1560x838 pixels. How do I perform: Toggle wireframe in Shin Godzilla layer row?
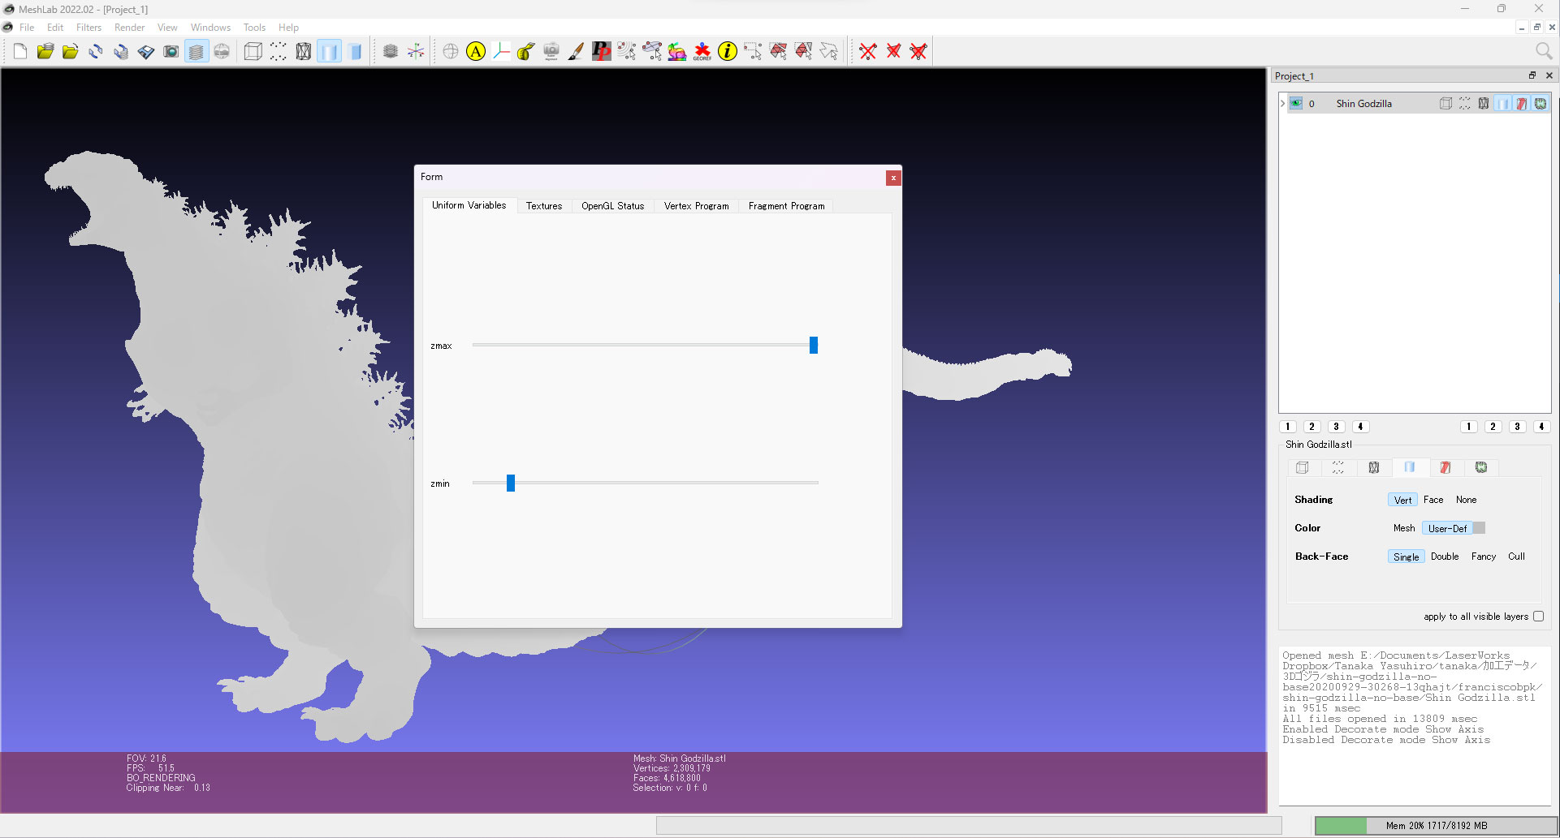click(1484, 103)
